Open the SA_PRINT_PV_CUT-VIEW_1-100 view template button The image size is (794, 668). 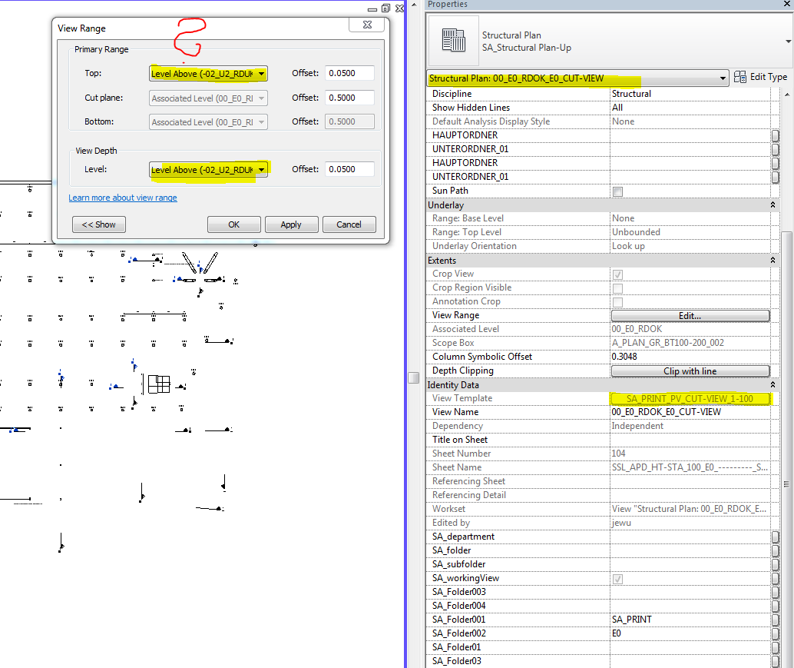click(x=690, y=398)
